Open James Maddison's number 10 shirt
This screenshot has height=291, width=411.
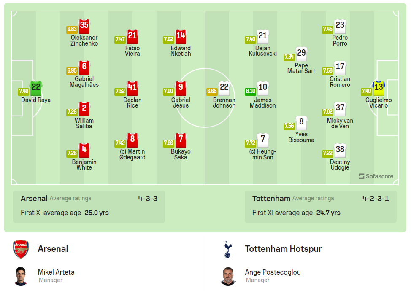click(262, 88)
